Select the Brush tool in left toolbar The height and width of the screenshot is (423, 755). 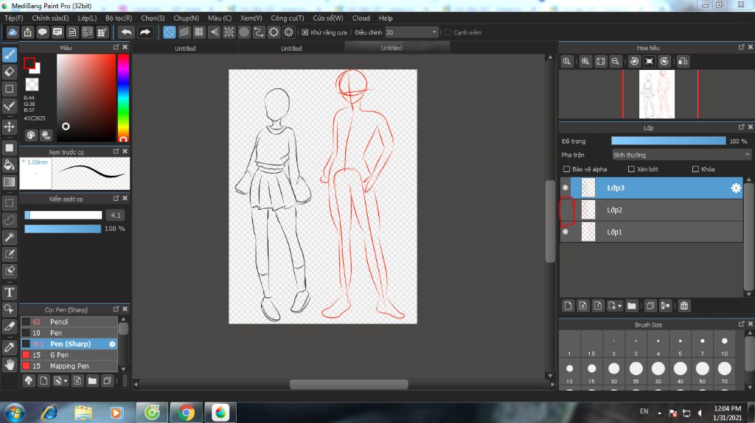[x=9, y=54]
